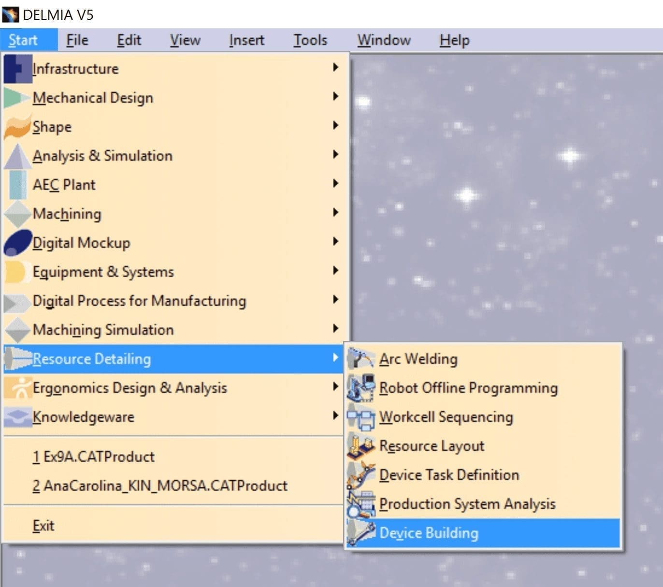Choose Resource Layout from the submenu

tap(483, 446)
